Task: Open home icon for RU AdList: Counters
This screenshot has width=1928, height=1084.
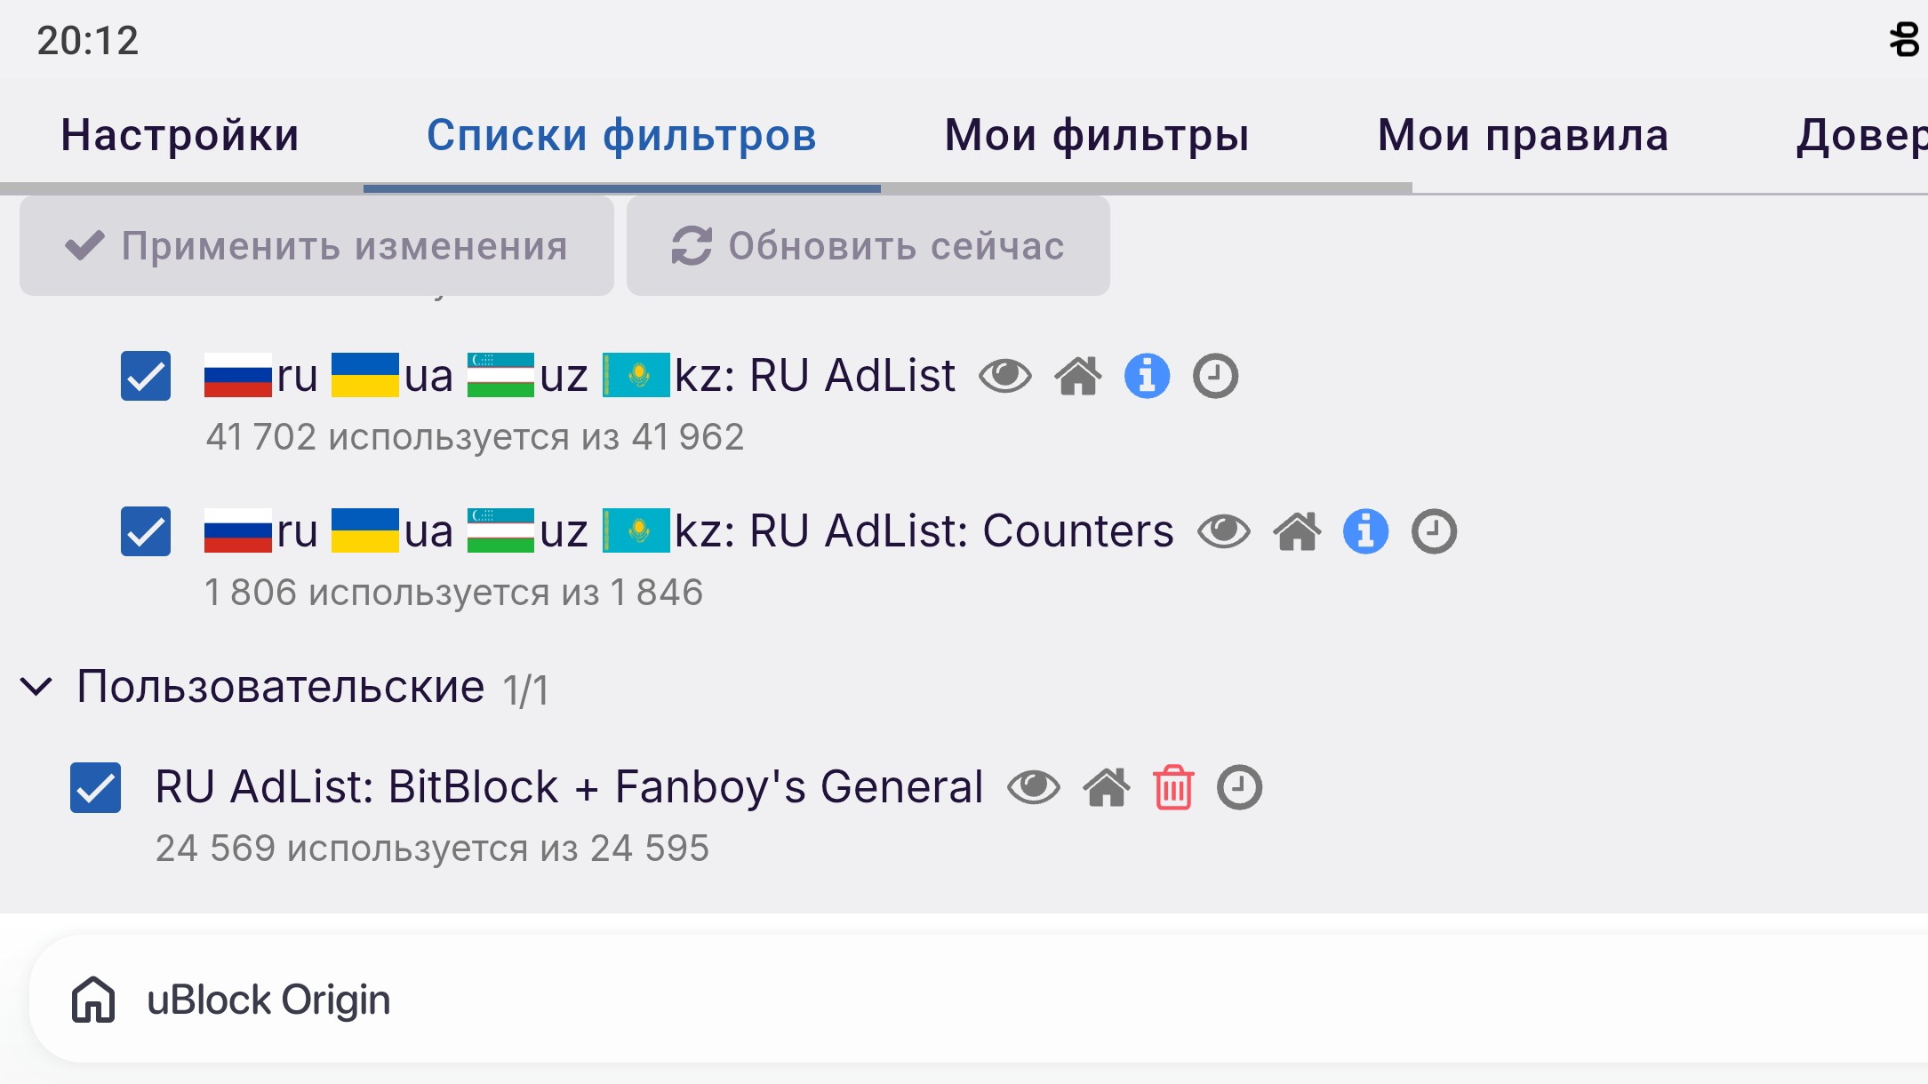Action: [1297, 531]
